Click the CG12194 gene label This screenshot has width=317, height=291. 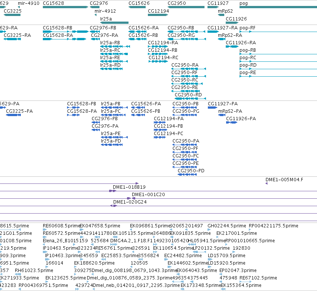[x=158, y=11]
